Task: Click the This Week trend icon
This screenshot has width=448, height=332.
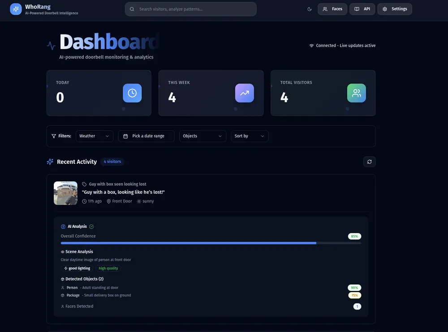Action: click(244, 93)
